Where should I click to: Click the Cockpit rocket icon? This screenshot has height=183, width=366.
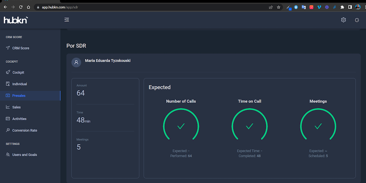(x=8, y=73)
